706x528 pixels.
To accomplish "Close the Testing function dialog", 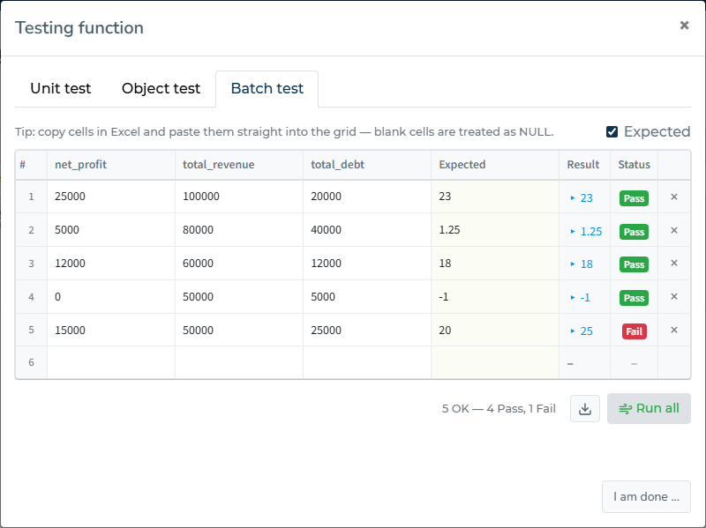I will [x=684, y=26].
